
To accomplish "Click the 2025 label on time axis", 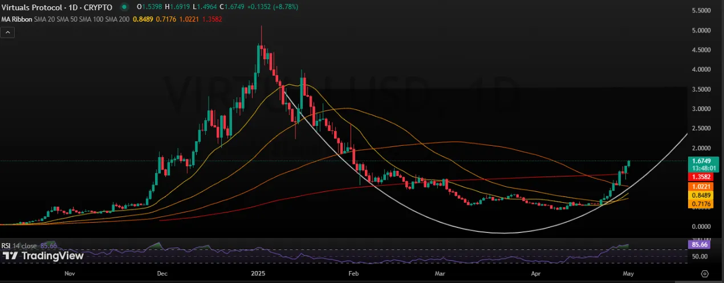I will [259, 274].
